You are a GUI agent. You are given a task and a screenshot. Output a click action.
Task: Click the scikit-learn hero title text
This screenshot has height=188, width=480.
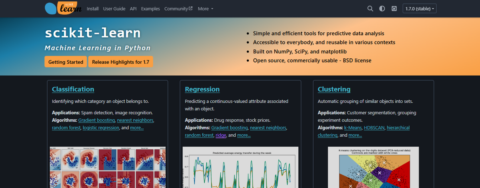[x=93, y=33]
